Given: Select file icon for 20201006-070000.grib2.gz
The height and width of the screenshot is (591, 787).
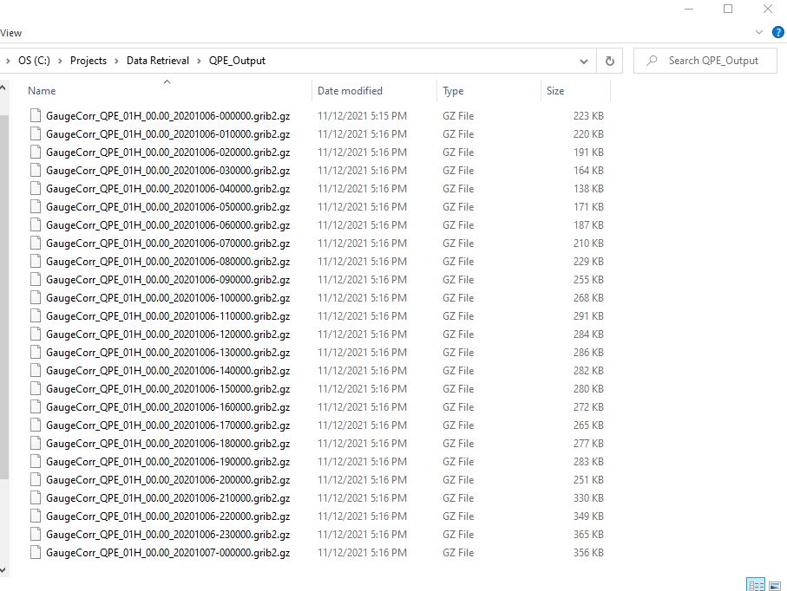Looking at the screenshot, I should coord(35,244).
